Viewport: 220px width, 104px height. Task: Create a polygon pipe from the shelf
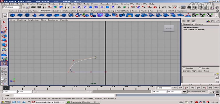coord(64,15)
